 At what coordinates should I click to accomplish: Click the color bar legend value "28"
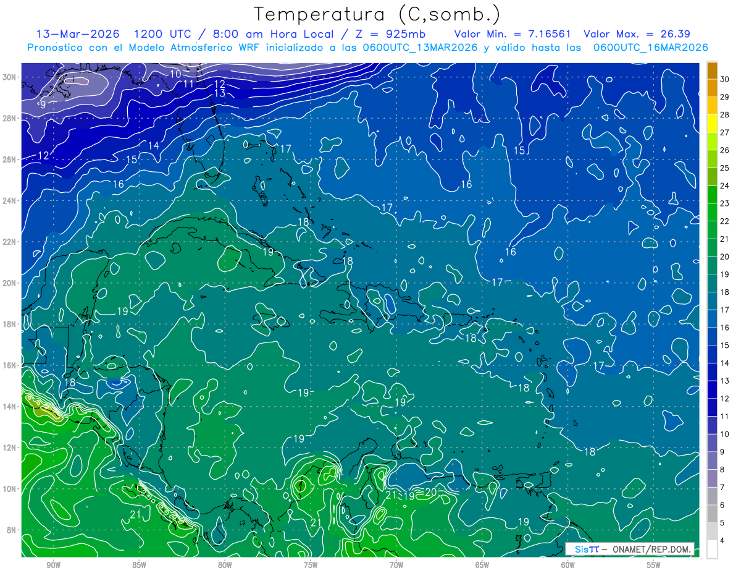click(725, 115)
